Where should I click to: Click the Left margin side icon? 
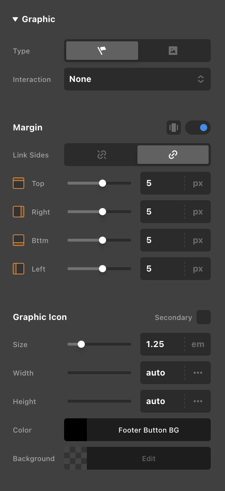(x=19, y=269)
